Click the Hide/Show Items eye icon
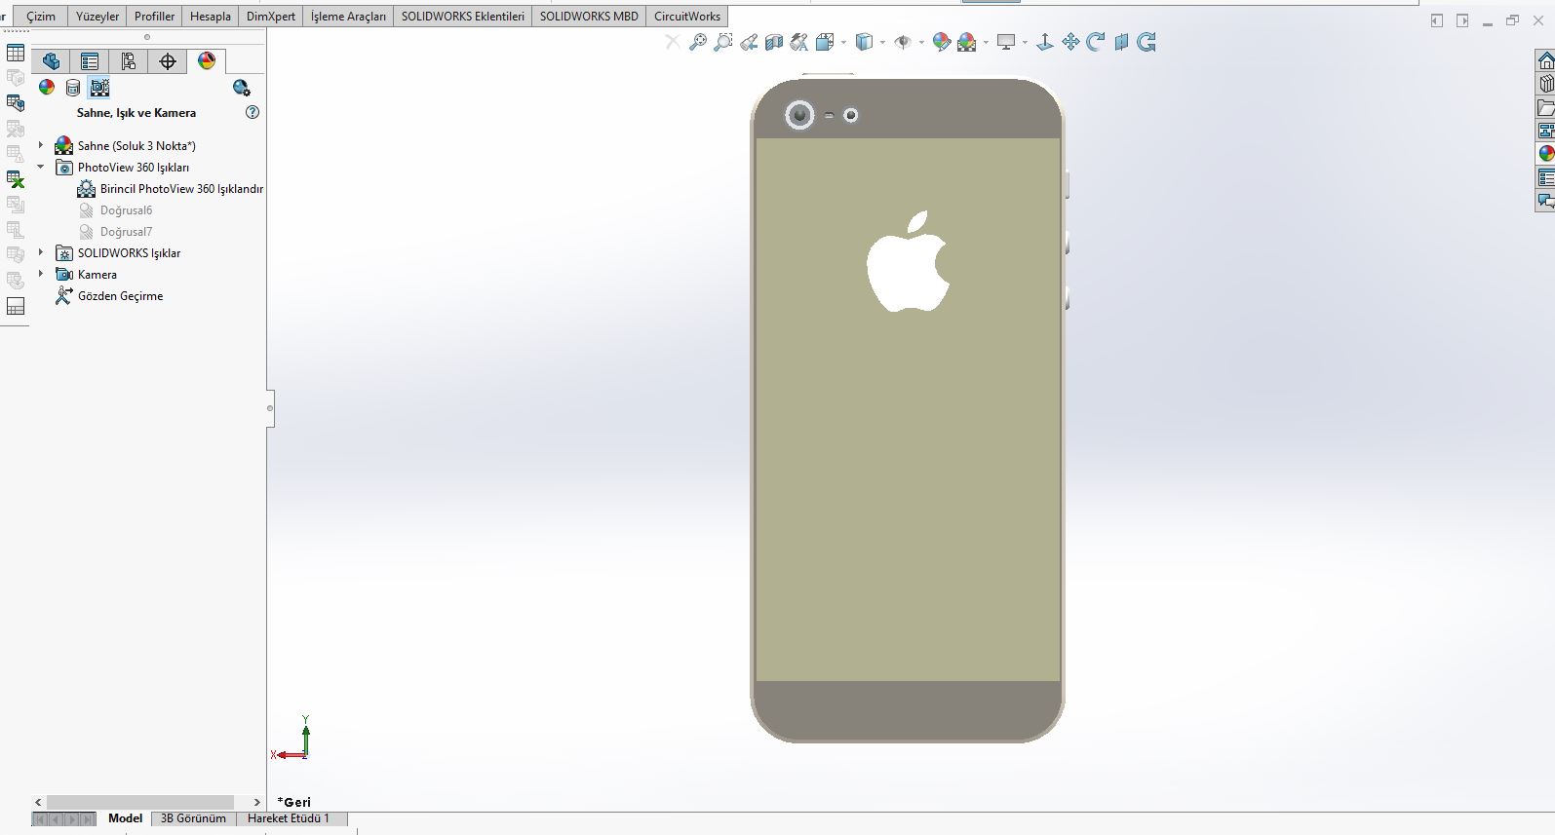This screenshot has width=1555, height=835. tap(903, 42)
